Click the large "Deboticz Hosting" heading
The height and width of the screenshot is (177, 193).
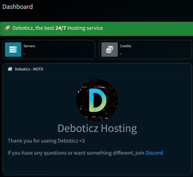97,128
